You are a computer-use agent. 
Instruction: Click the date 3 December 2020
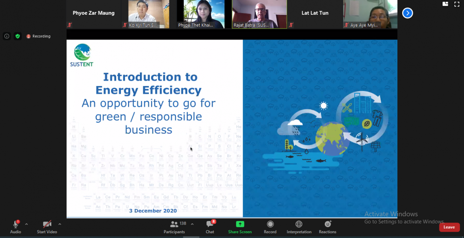[x=153, y=211]
